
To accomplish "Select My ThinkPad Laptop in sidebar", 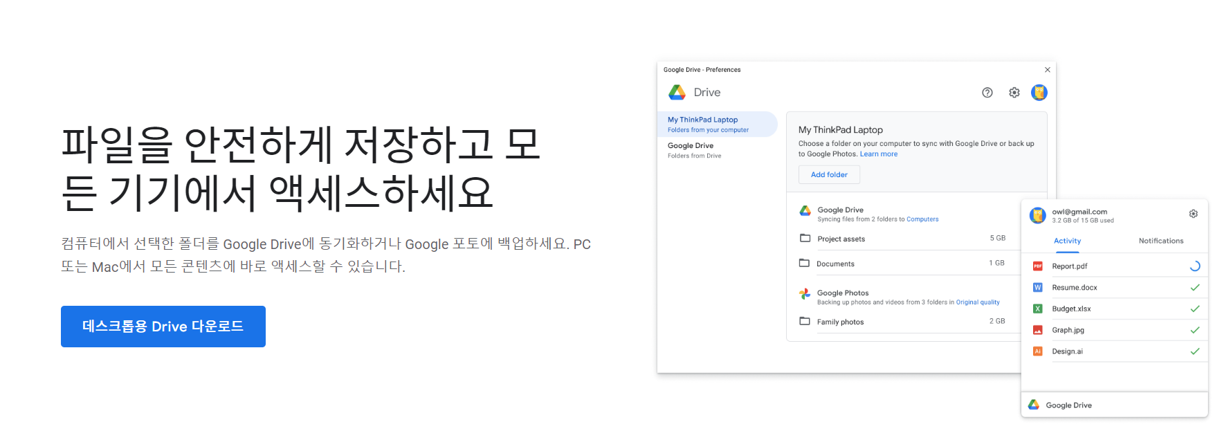I will 717,125.
